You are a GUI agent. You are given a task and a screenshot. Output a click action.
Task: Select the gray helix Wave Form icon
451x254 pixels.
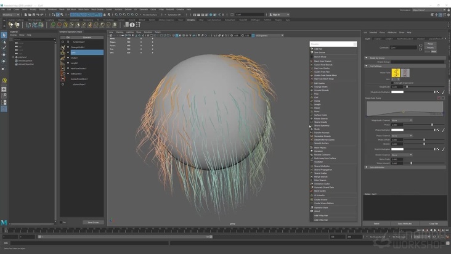pos(405,73)
